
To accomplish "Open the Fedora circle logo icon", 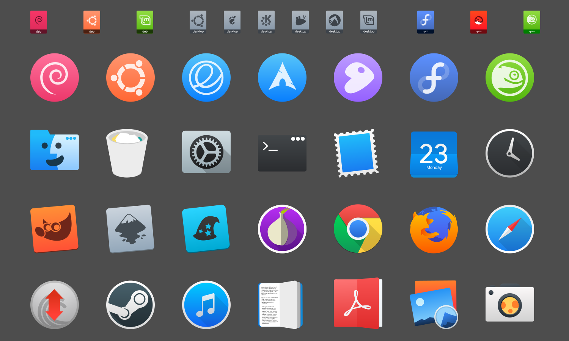I will (434, 77).
